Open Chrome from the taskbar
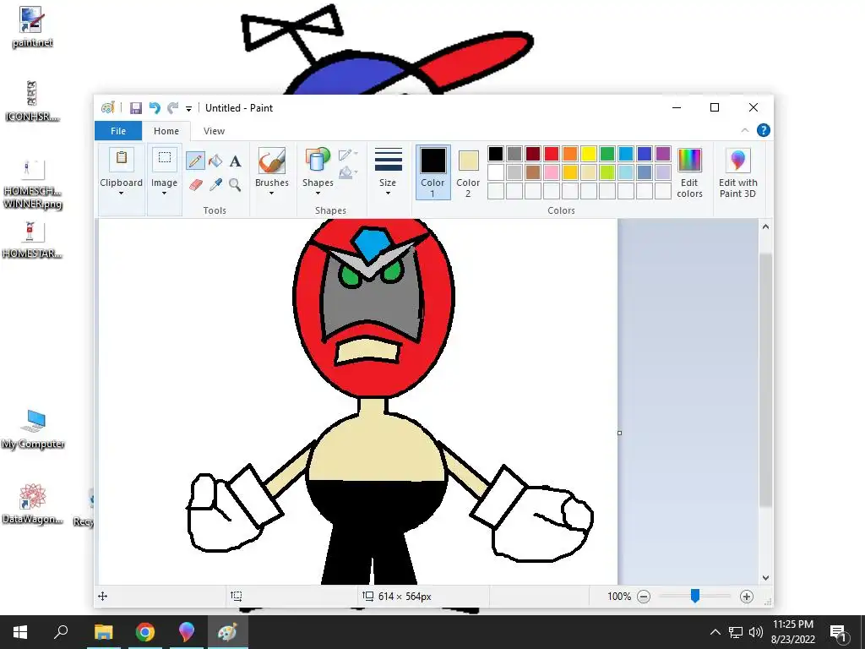Screen dimensions: 865x649 pos(145,632)
